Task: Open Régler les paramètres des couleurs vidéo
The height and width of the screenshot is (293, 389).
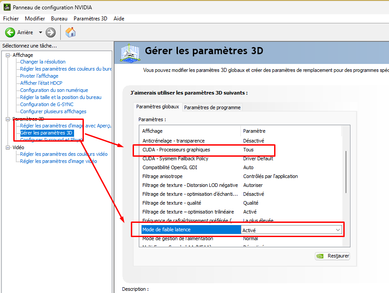Action: pyautogui.click(x=64, y=154)
